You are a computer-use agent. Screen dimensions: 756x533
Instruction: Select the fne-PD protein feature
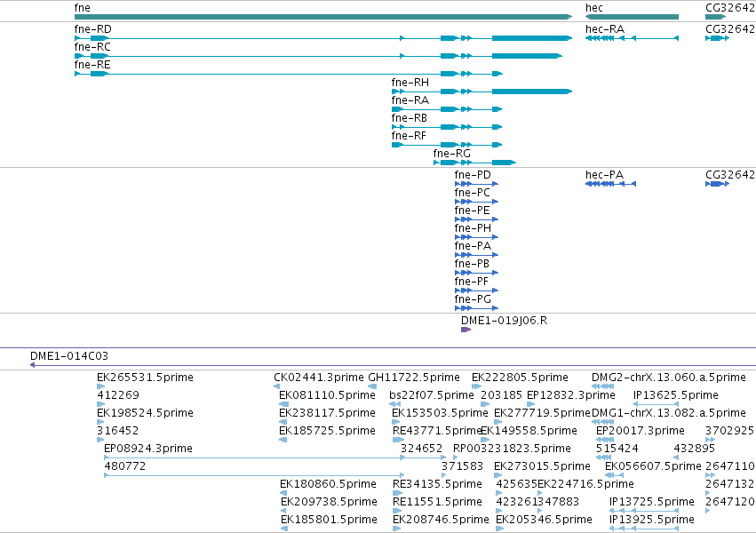476,184
